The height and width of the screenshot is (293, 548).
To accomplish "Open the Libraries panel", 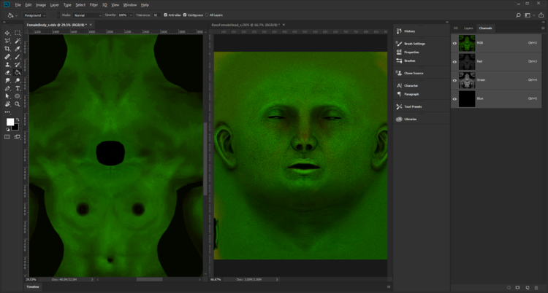I will (411, 120).
